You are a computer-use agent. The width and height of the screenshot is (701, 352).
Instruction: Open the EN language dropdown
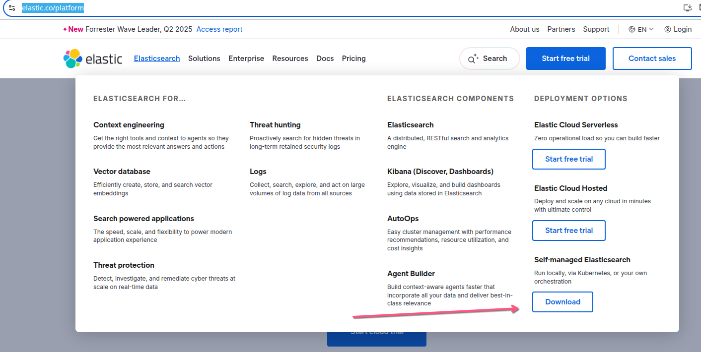click(641, 29)
